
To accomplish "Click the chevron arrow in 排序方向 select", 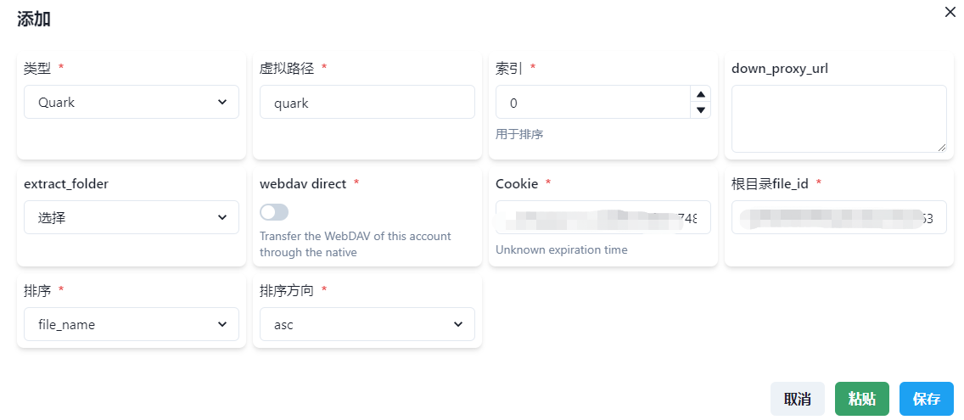I will point(458,324).
